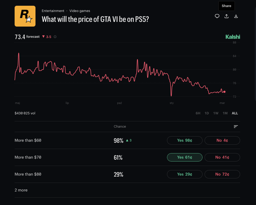
Task: Select the ALL time range
Action: click(x=235, y=113)
